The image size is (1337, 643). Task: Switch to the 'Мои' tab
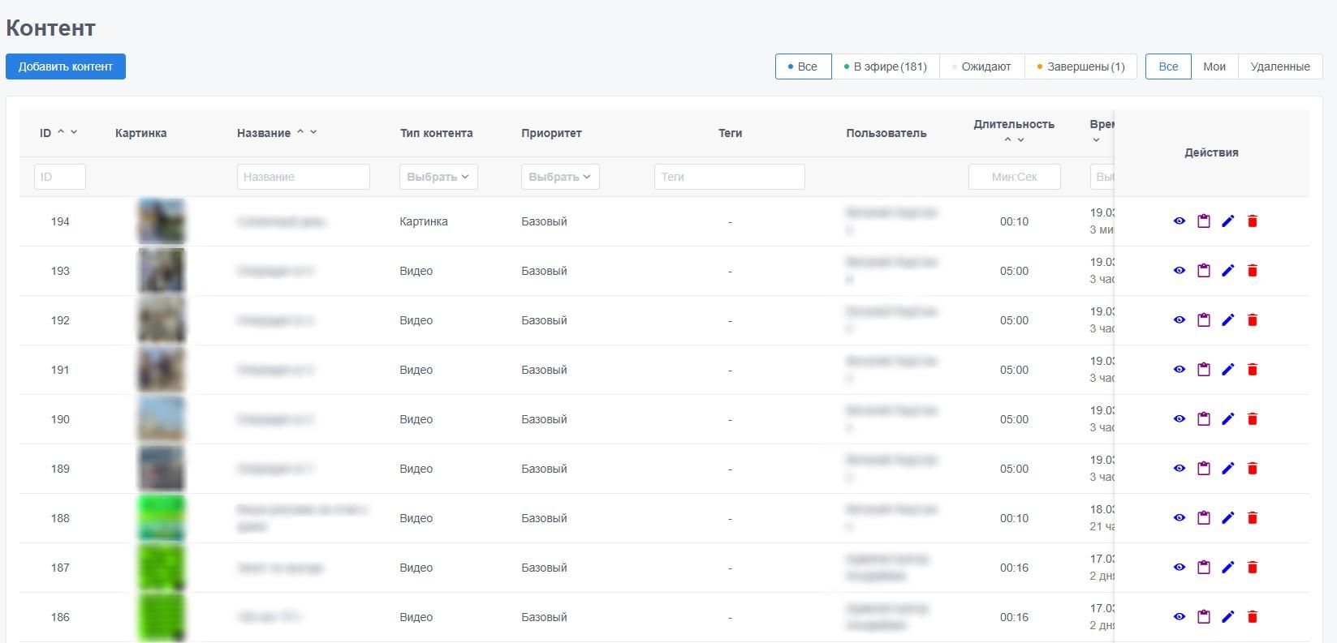tap(1214, 66)
